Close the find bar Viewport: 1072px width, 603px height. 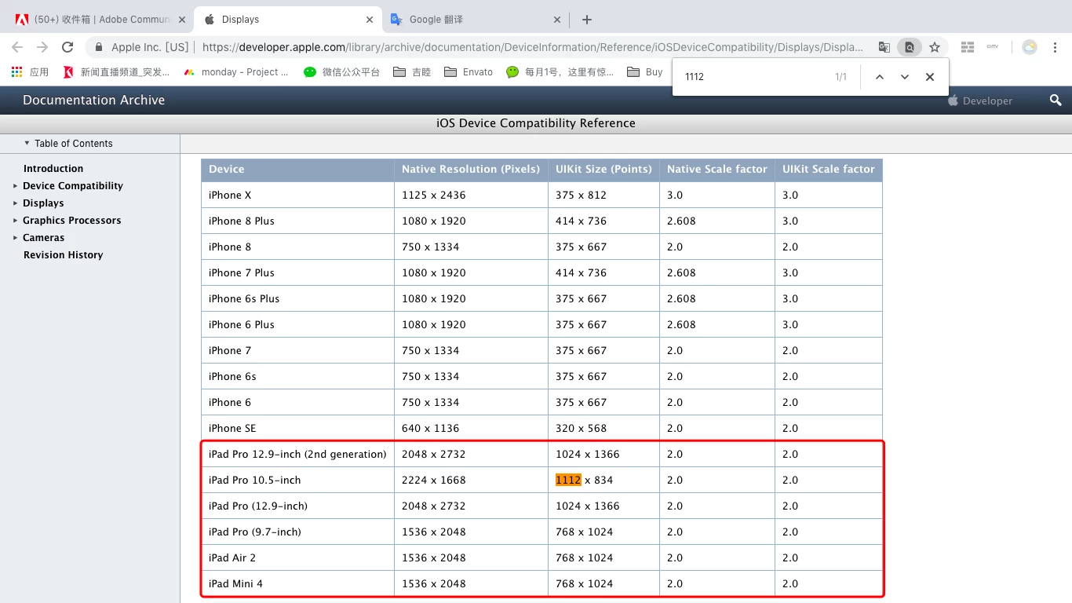coord(930,77)
